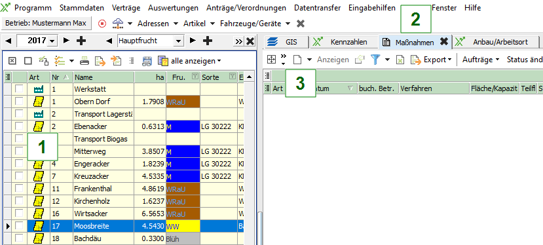Click deselect-all crossed box icon
Viewport: 543px width, 245px height.
point(12,61)
